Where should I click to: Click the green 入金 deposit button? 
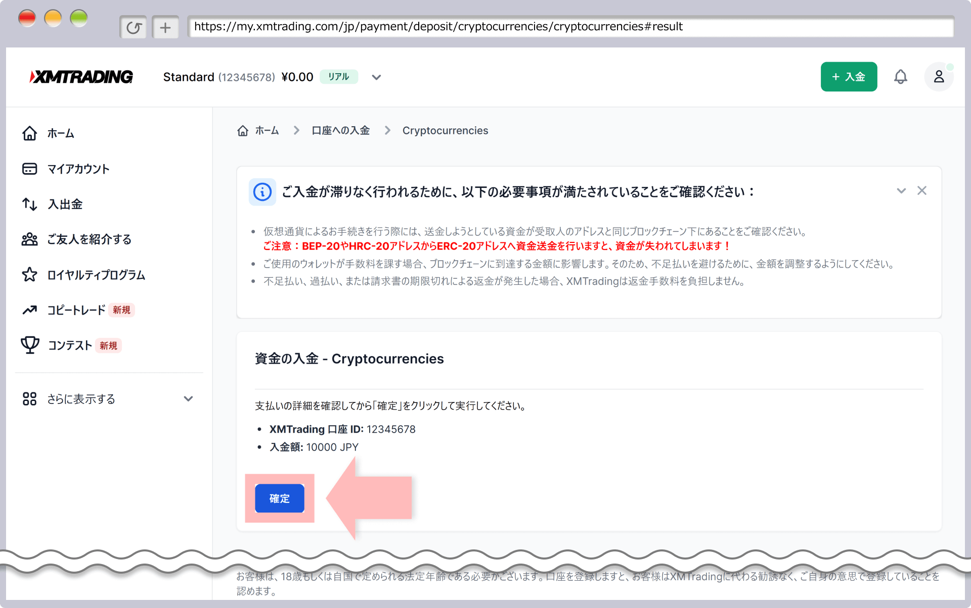click(x=849, y=77)
